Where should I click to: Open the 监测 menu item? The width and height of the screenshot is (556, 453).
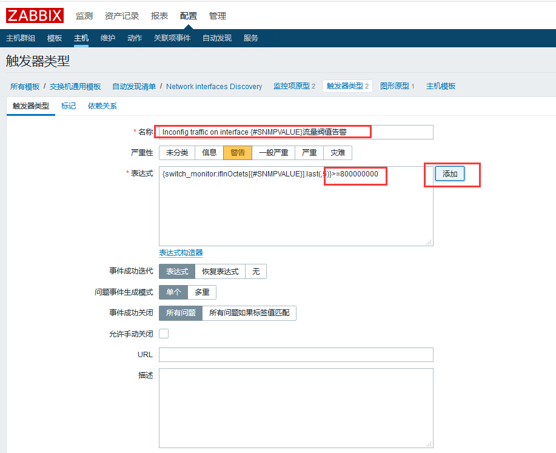[x=84, y=16]
